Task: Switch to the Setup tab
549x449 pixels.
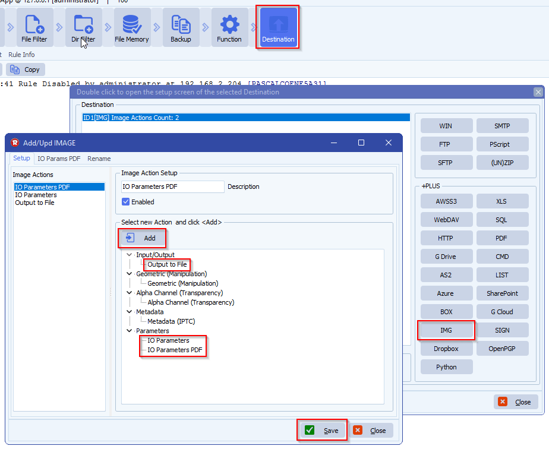Action: (22, 158)
